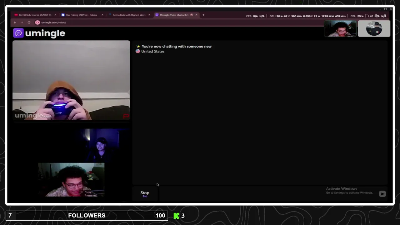Click the chat message input field

click(269, 194)
